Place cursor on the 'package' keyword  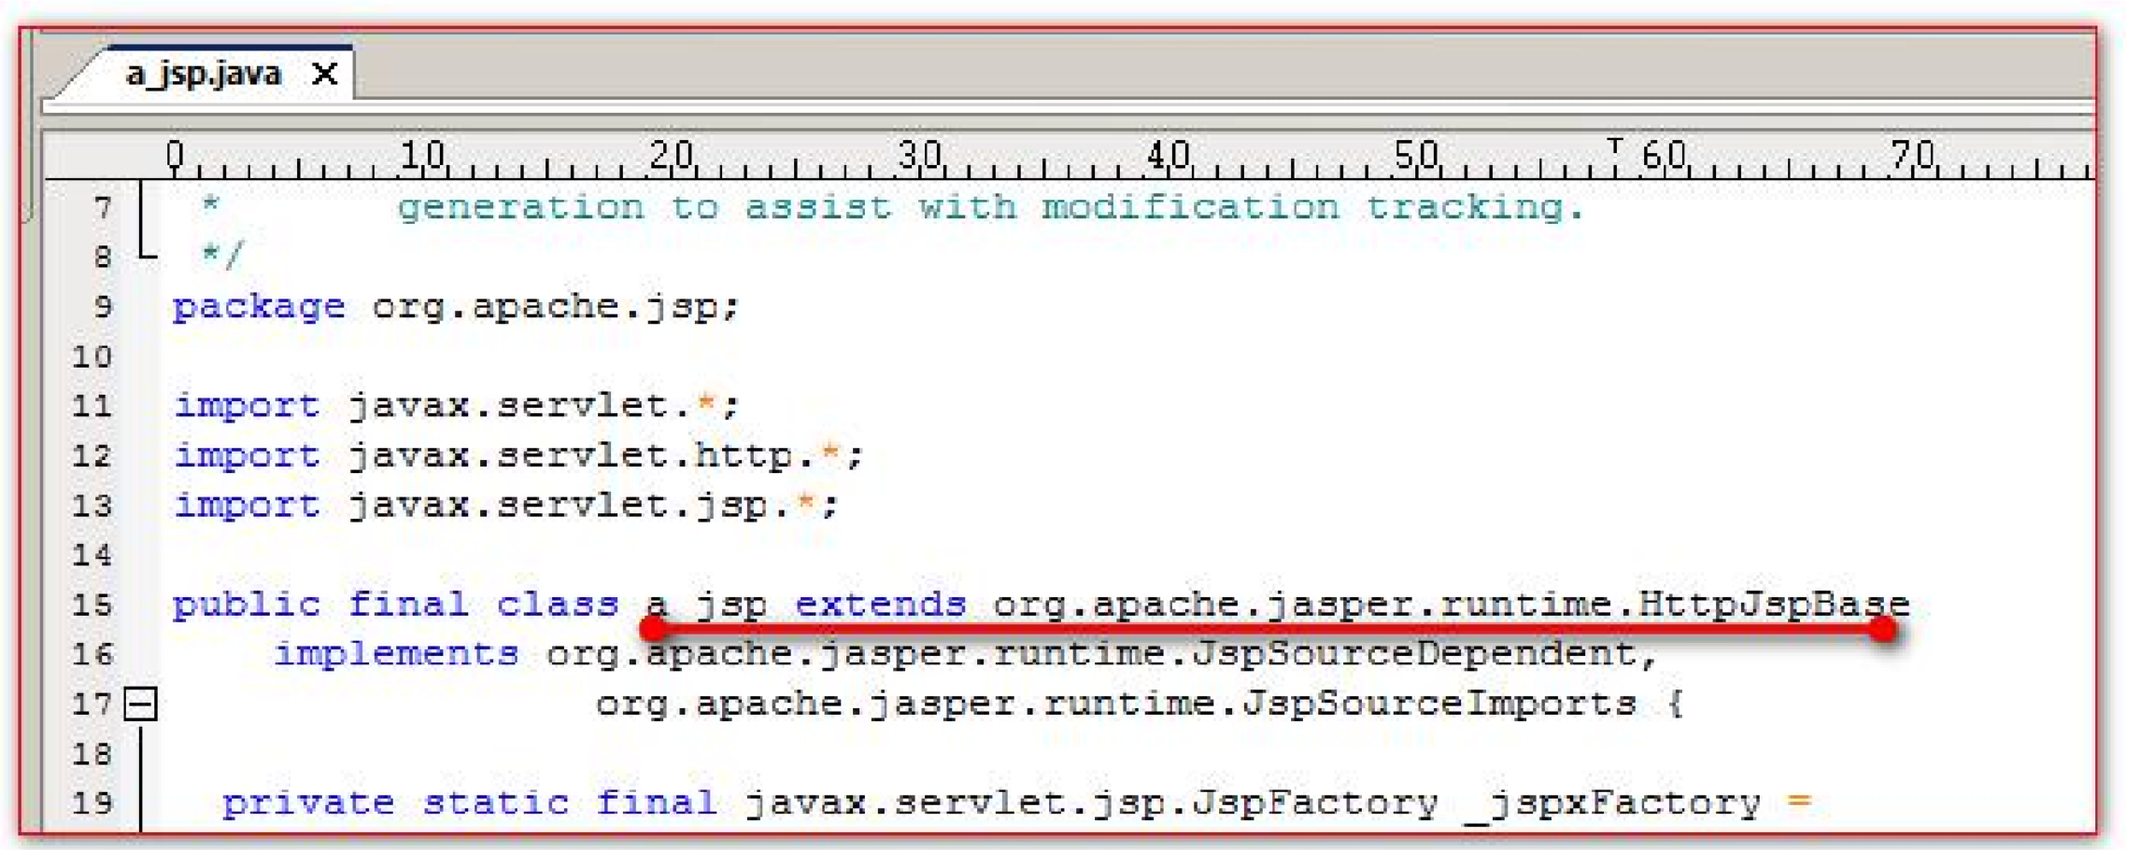(x=259, y=307)
